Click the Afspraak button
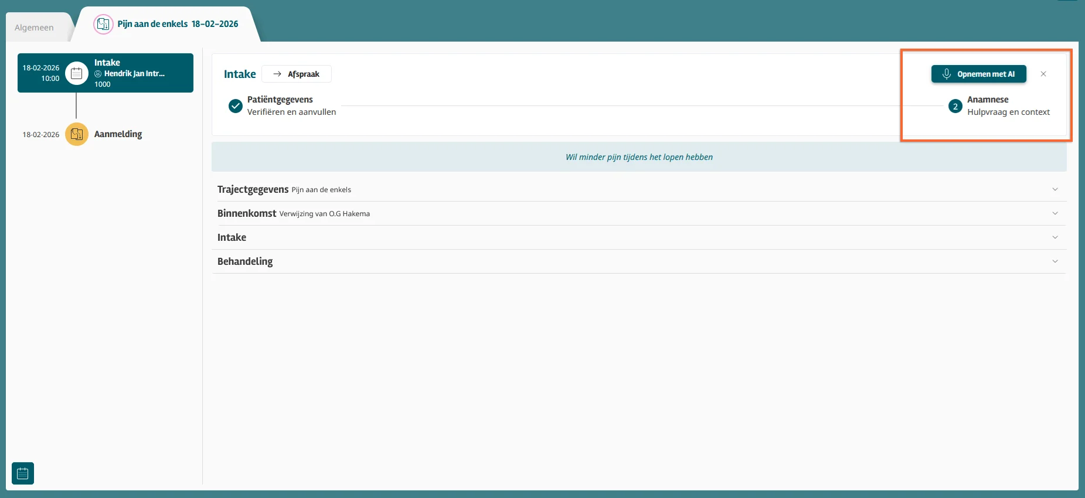This screenshot has height=498, width=1085. point(297,74)
